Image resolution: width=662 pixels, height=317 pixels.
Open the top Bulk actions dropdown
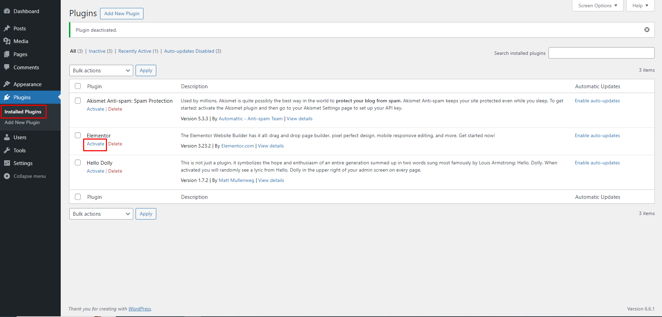[x=101, y=70]
